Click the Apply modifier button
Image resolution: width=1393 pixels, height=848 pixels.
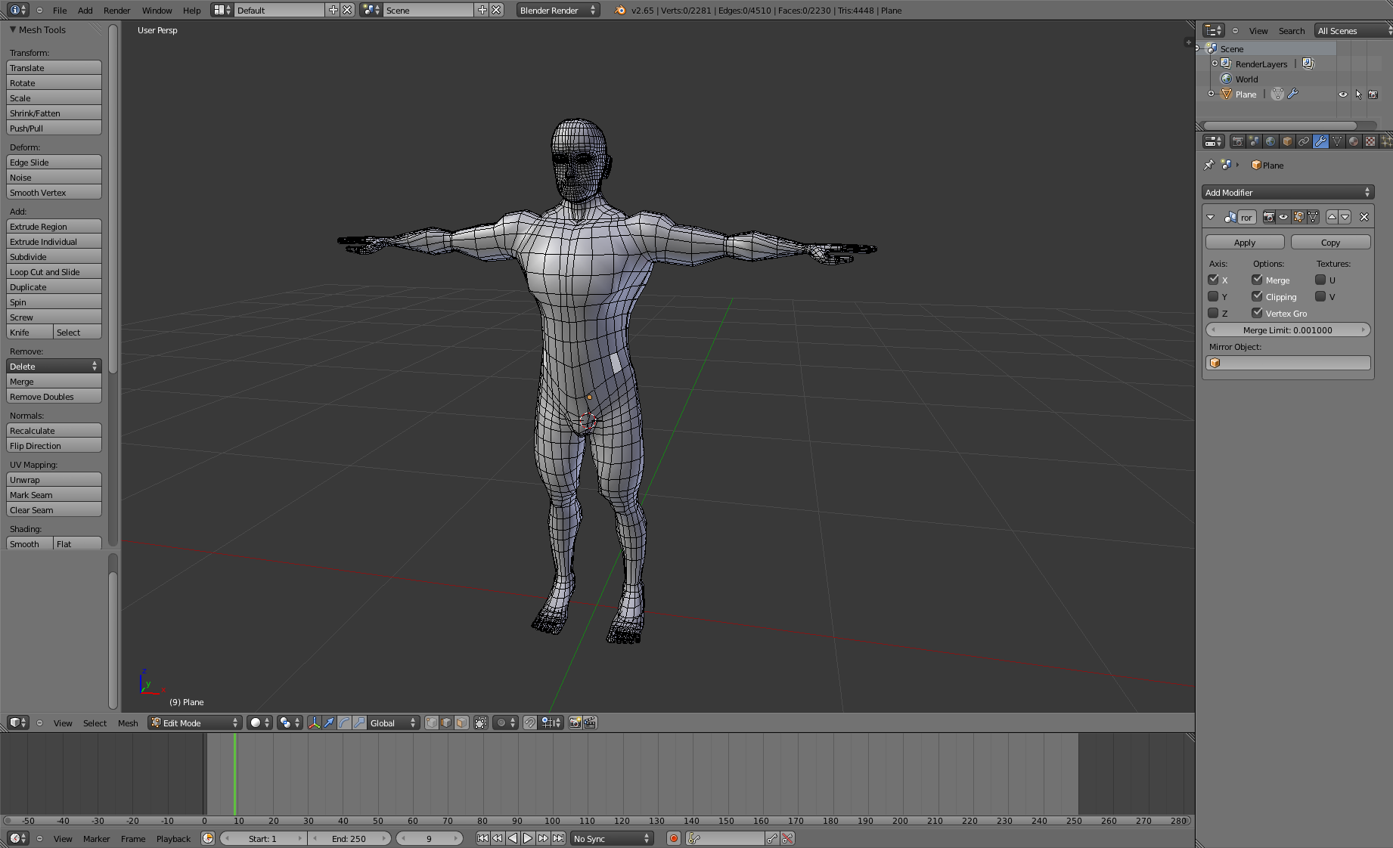pyautogui.click(x=1244, y=243)
